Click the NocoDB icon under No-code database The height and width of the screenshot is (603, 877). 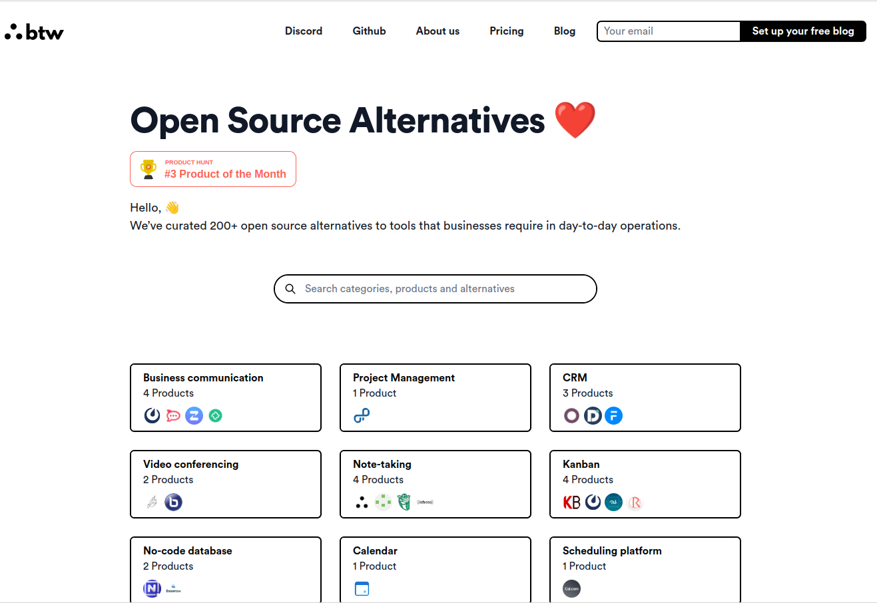click(x=152, y=589)
